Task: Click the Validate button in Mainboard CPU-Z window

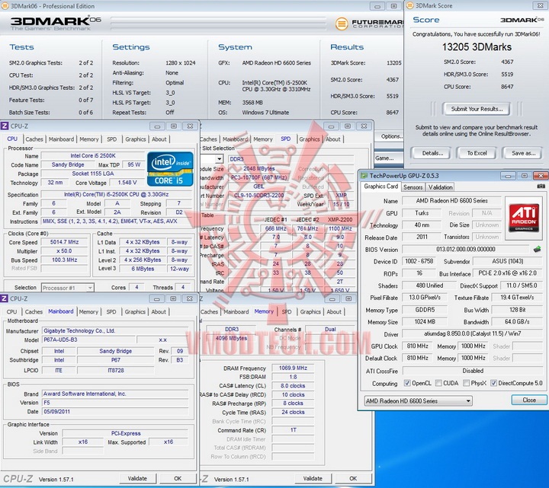Action: click(x=137, y=479)
